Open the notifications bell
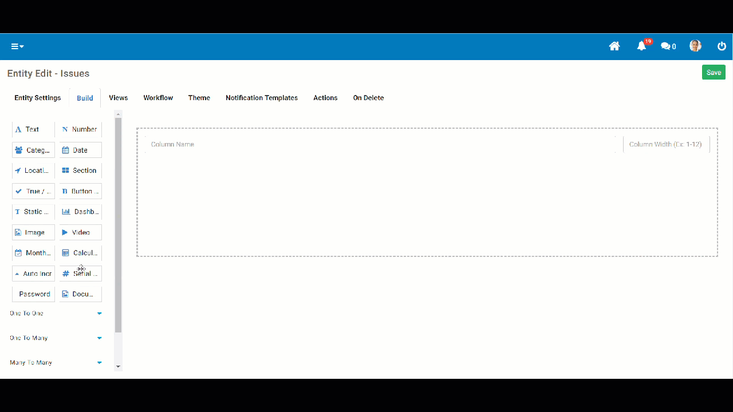733x412 pixels. [641, 46]
